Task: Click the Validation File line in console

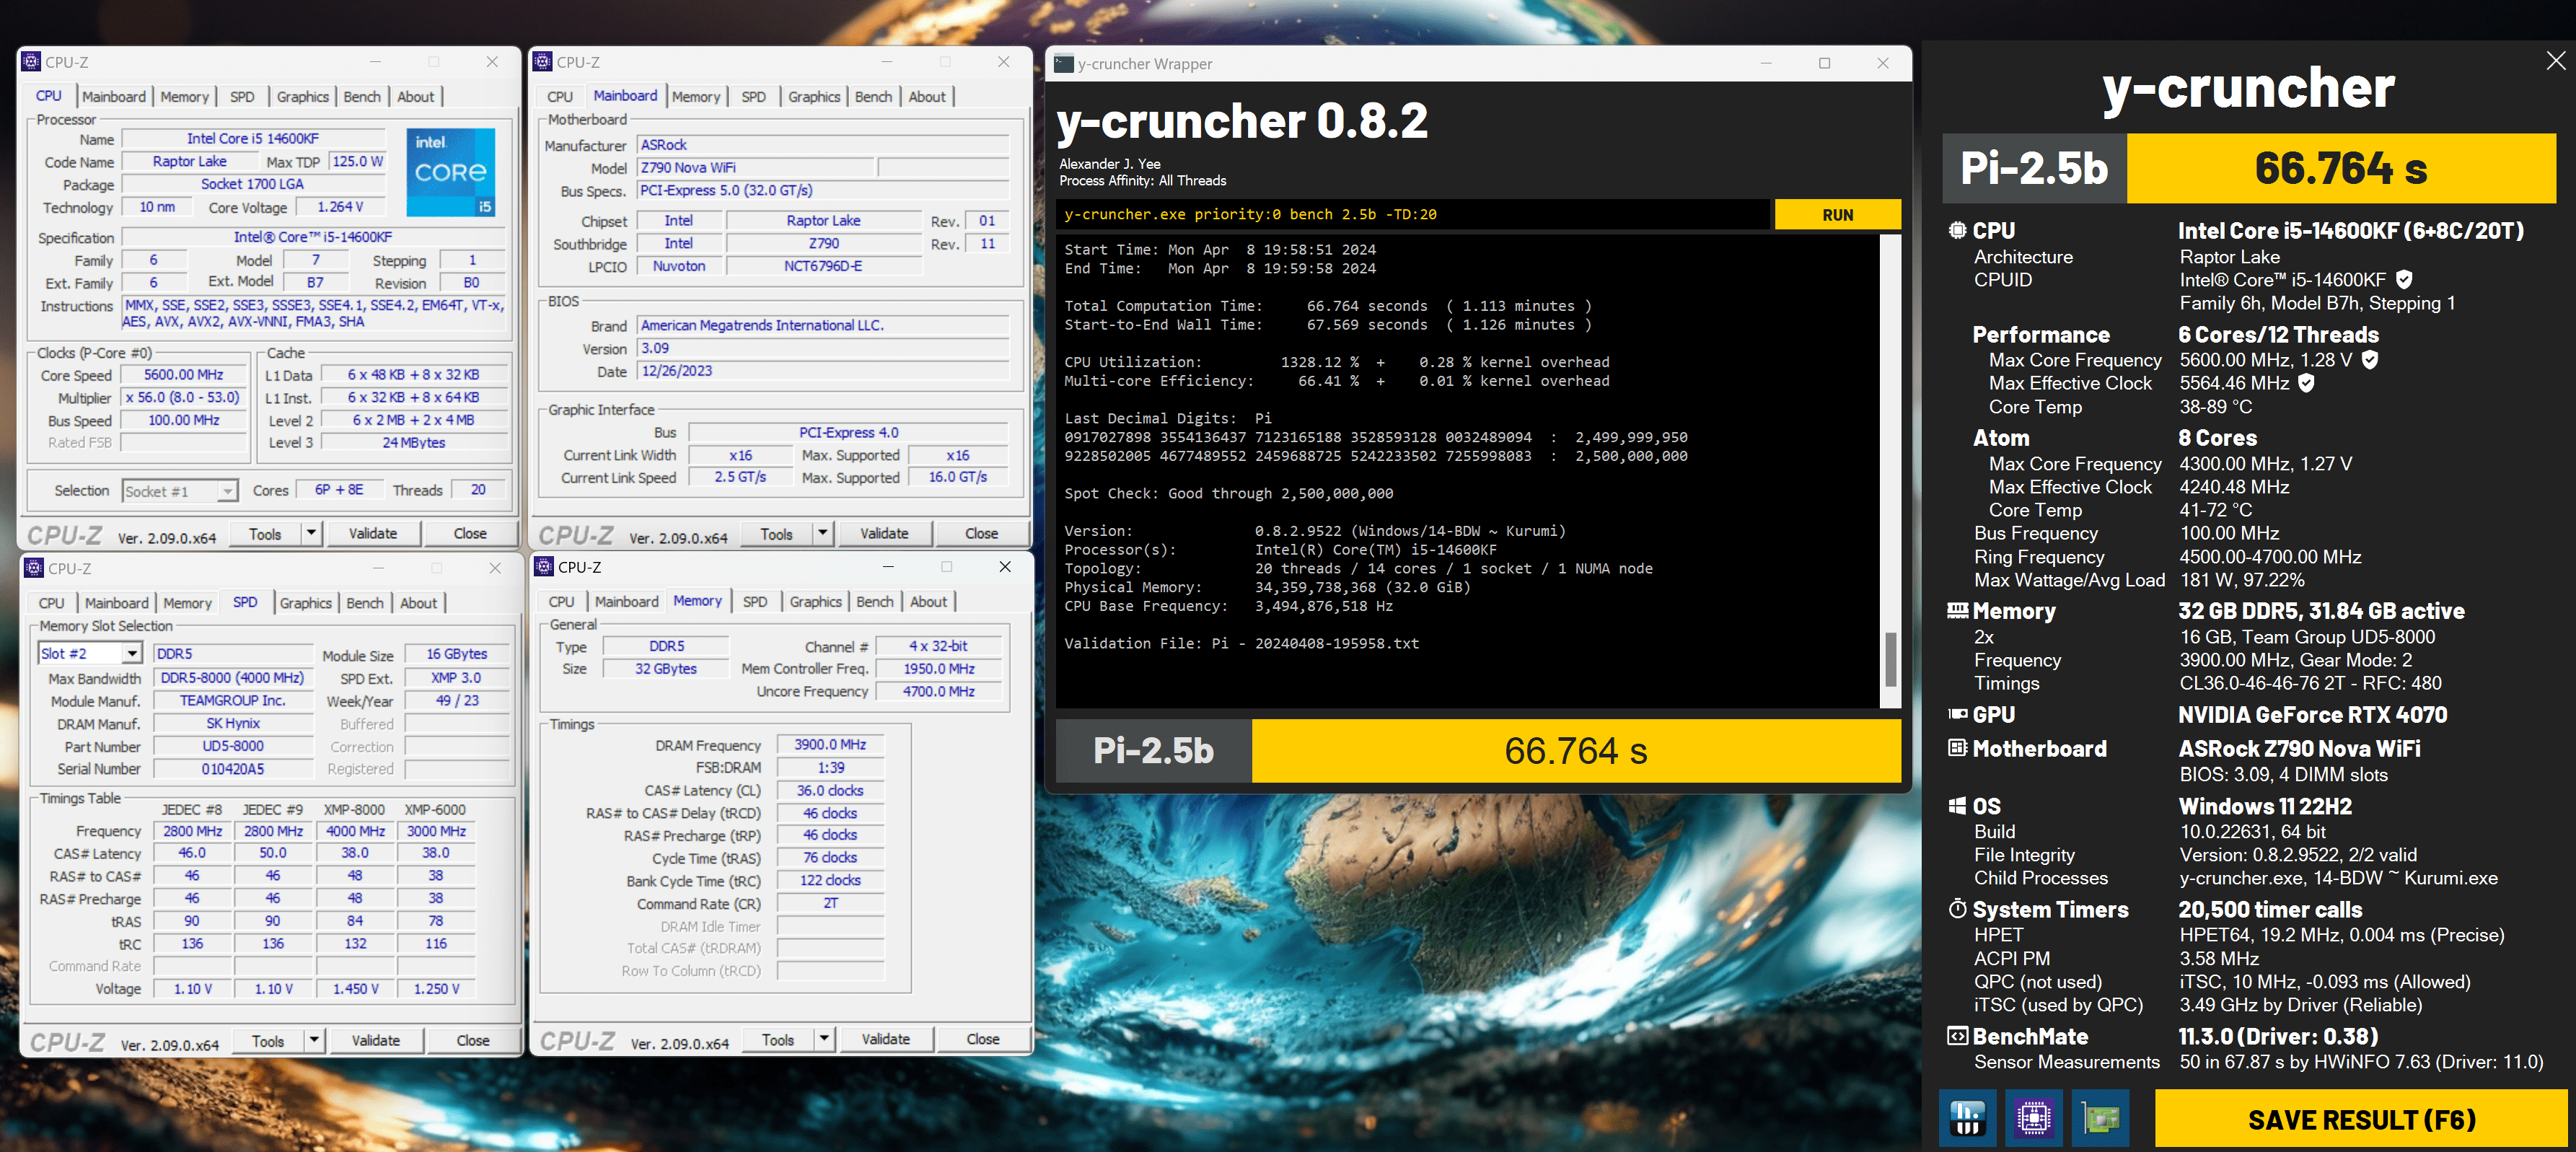Action: pos(1241,643)
